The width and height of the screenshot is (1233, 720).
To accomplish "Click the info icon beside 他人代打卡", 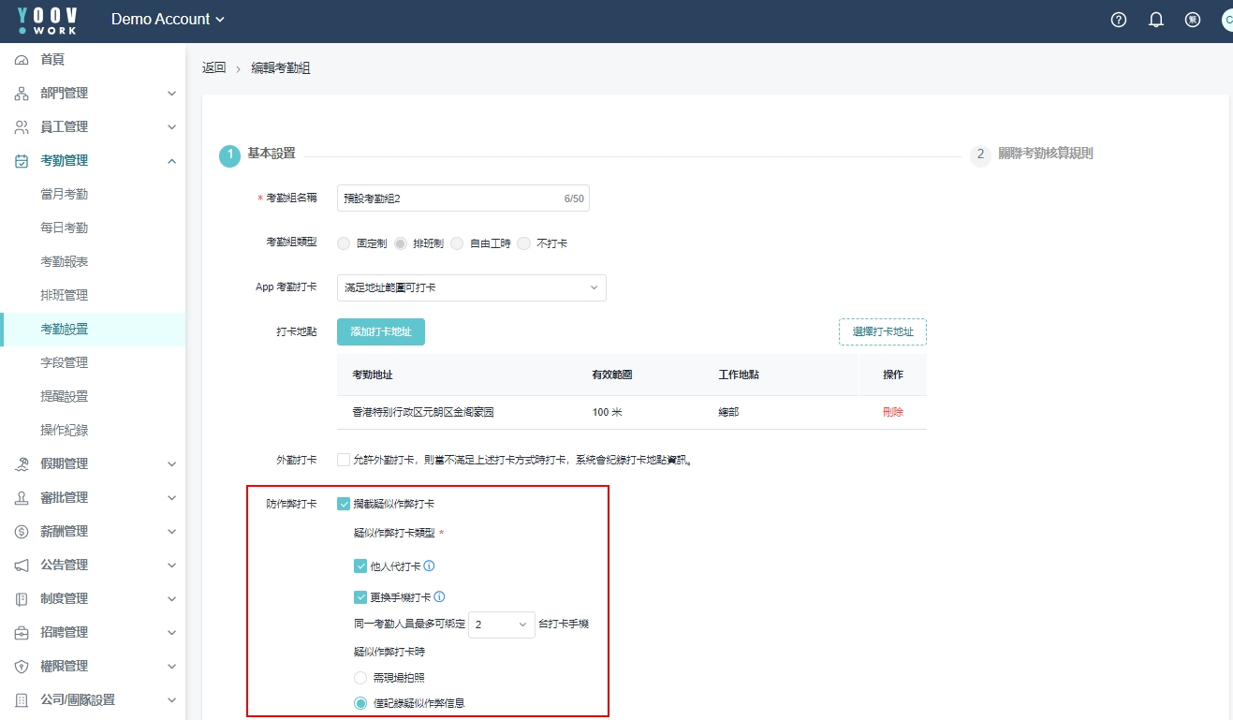I will (430, 566).
